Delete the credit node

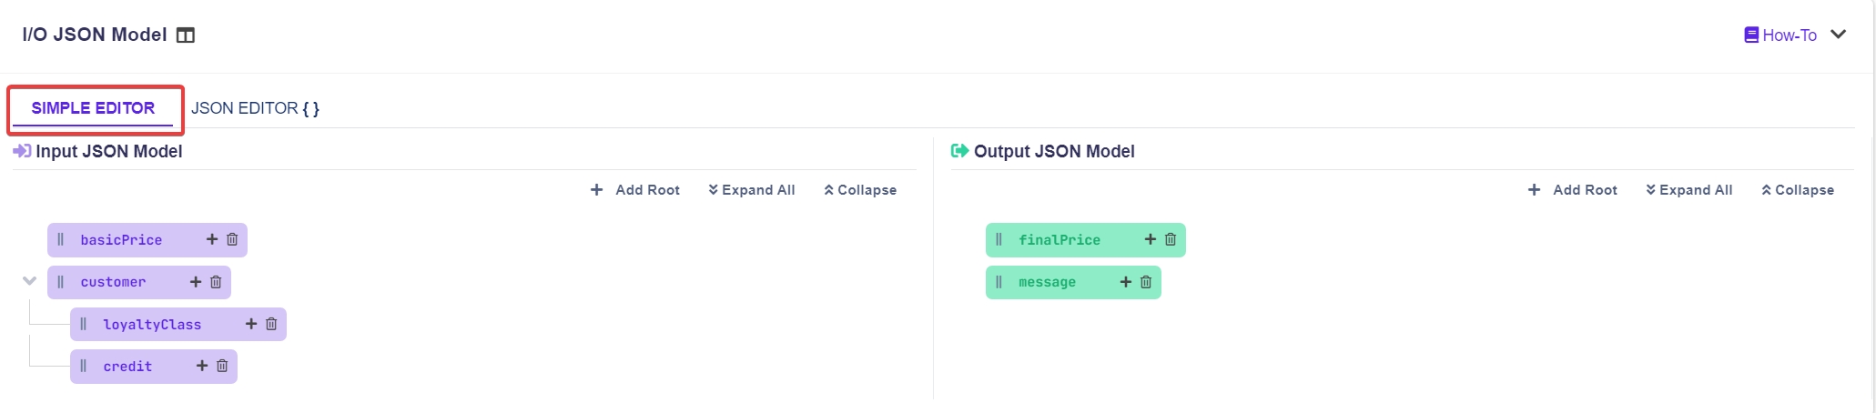(x=222, y=366)
